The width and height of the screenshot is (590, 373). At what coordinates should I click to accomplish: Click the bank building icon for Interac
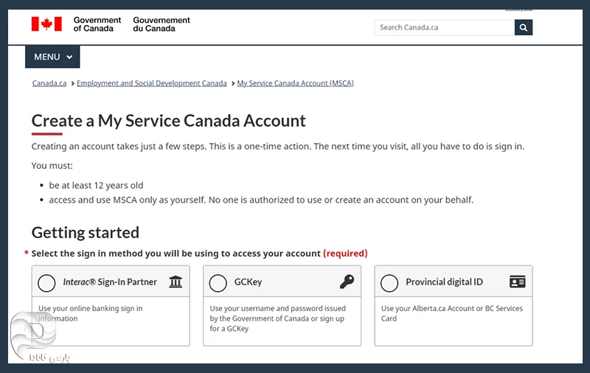point(175,282)
